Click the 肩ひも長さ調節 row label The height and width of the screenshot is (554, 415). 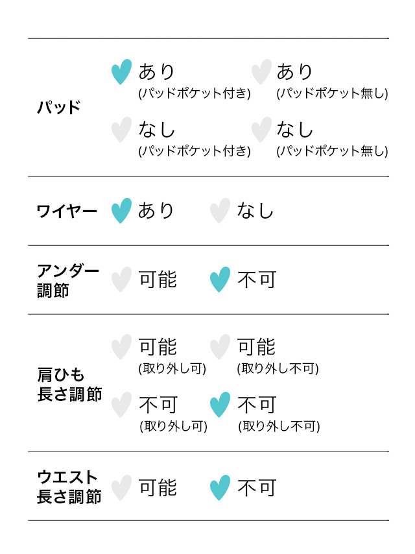(69, 385)
